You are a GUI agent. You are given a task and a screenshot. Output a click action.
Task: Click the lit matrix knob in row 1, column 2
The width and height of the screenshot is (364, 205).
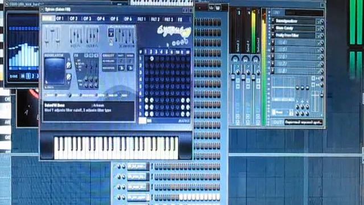coord(152,59)
